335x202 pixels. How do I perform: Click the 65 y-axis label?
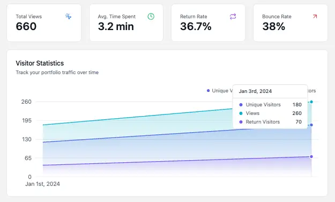click(x=28, y=158)
